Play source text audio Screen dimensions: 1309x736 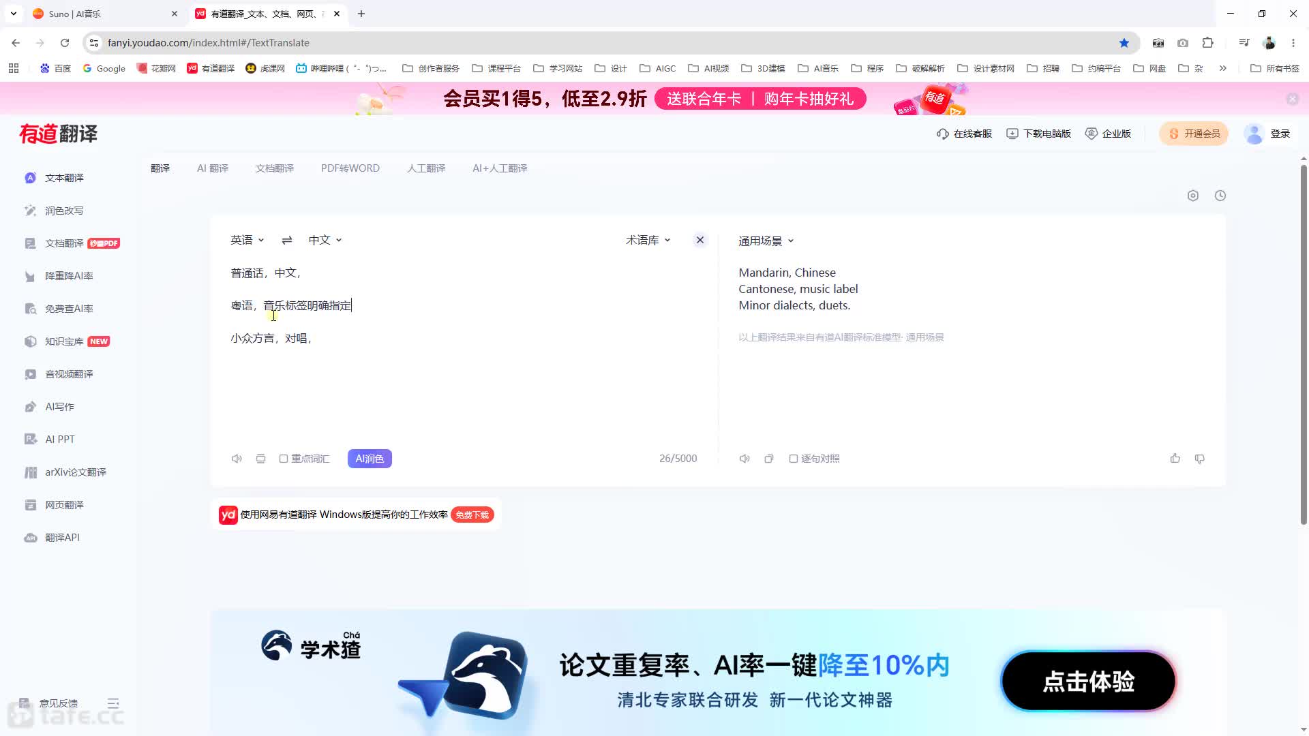237,459
